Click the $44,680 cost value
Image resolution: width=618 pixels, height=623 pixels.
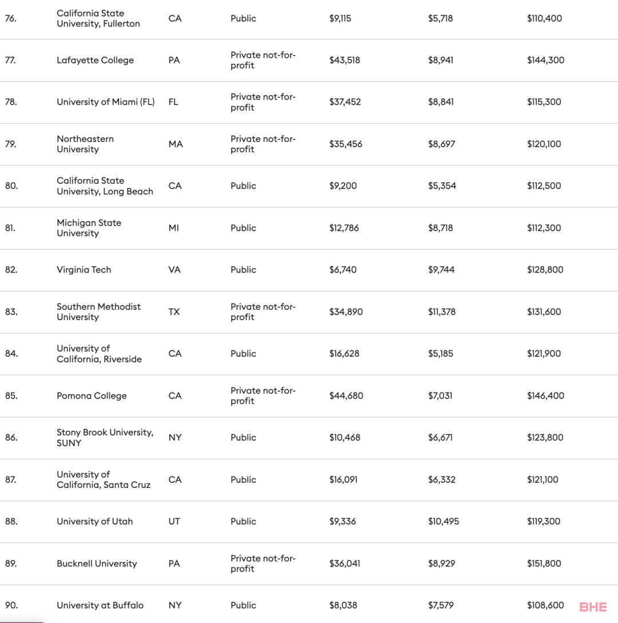click(x=346, y=396)
